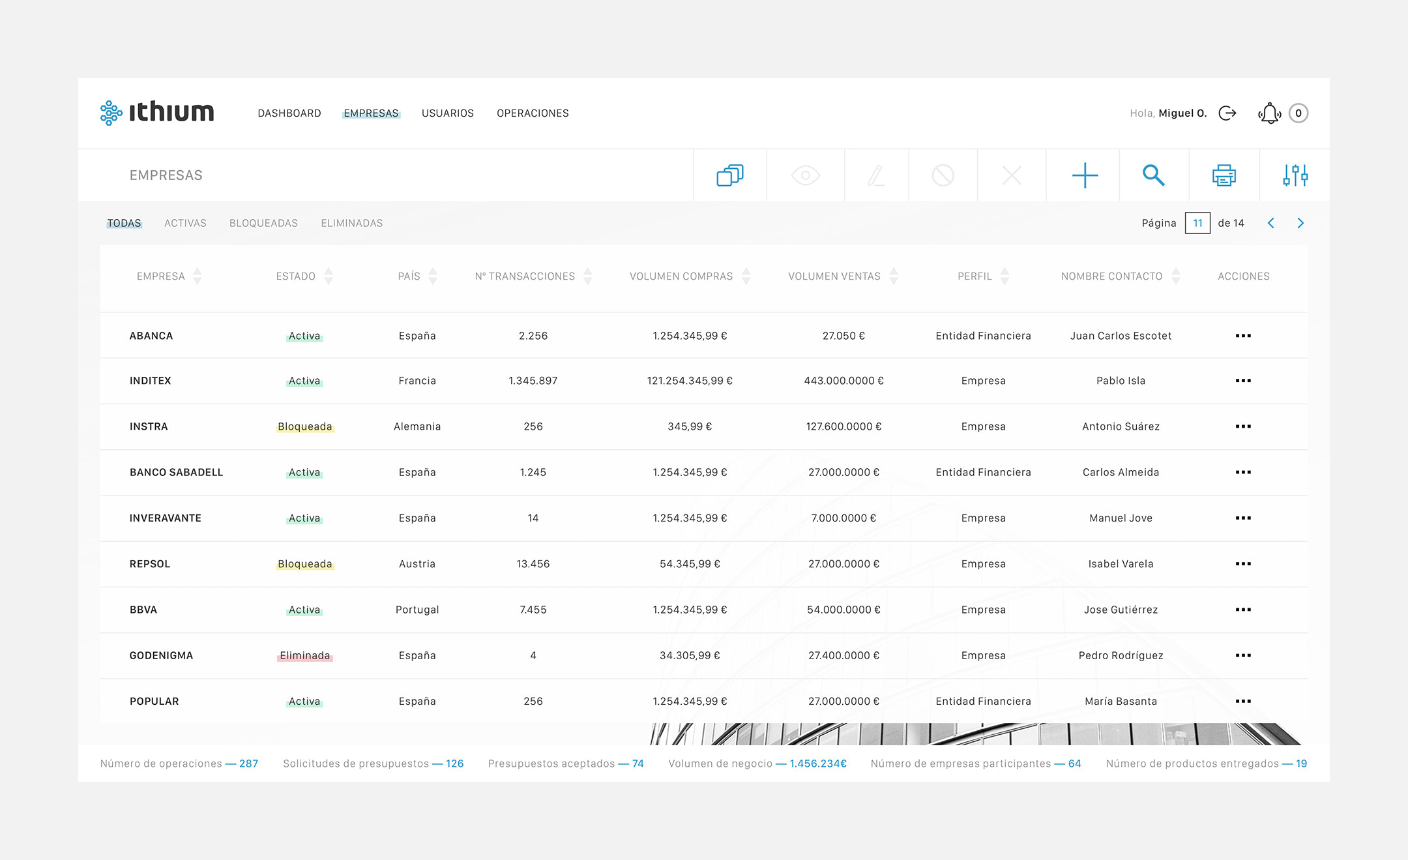Sort by País column arrows
The width and height of the screenshot is (1408, 860).
coord(433,276)
